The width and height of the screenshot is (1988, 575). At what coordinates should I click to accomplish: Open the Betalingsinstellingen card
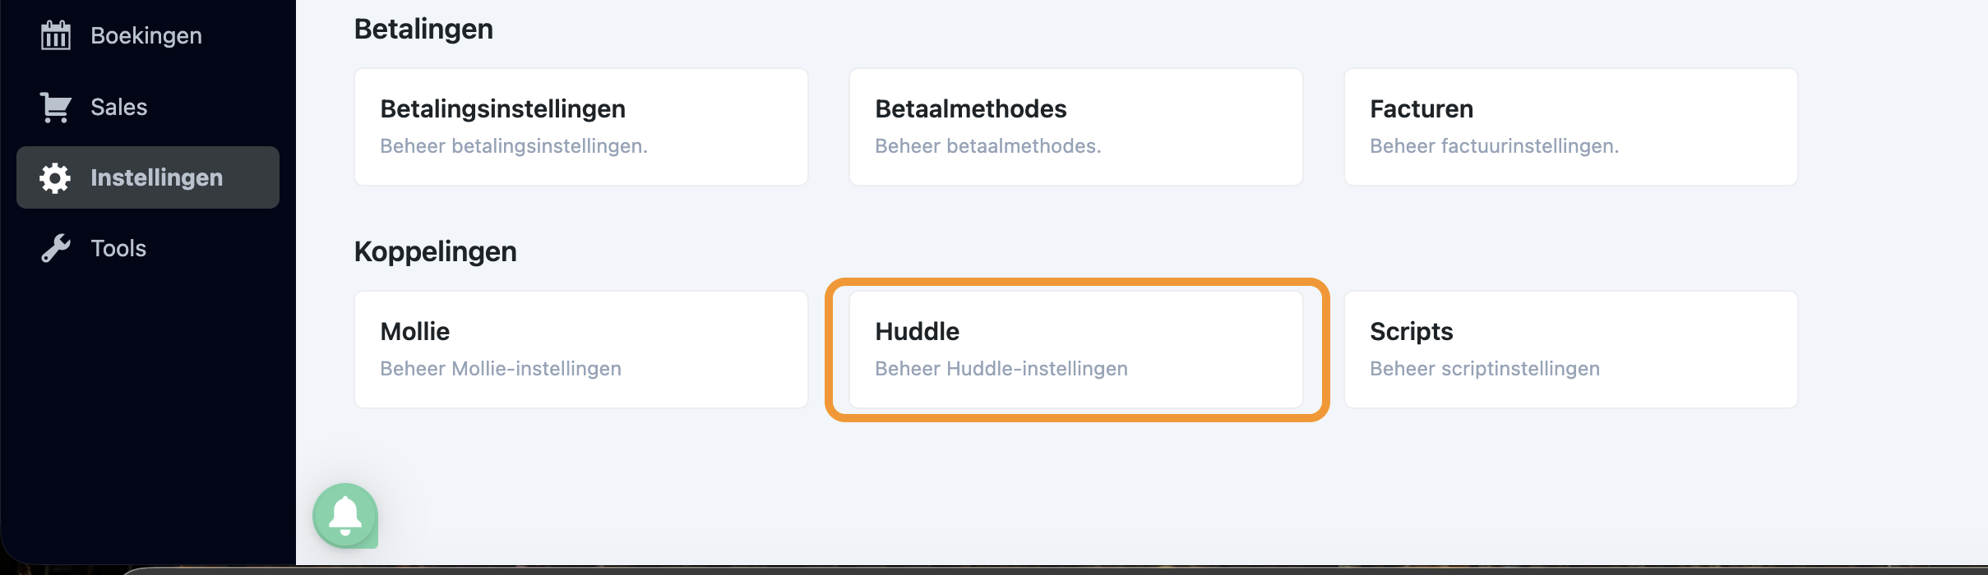pos(580,126)
